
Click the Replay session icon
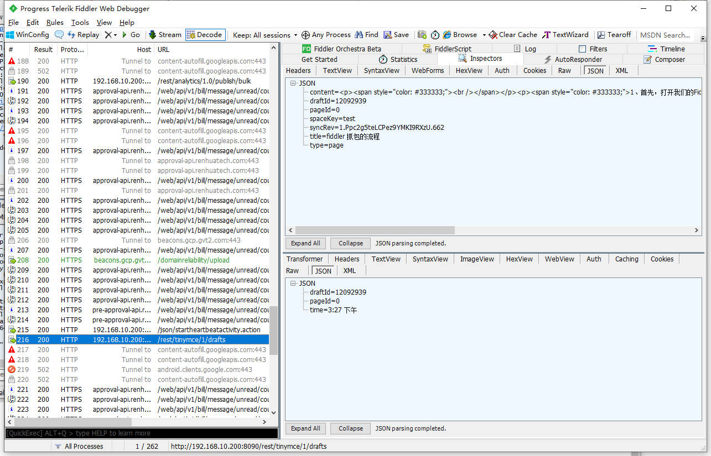(84, 34)
